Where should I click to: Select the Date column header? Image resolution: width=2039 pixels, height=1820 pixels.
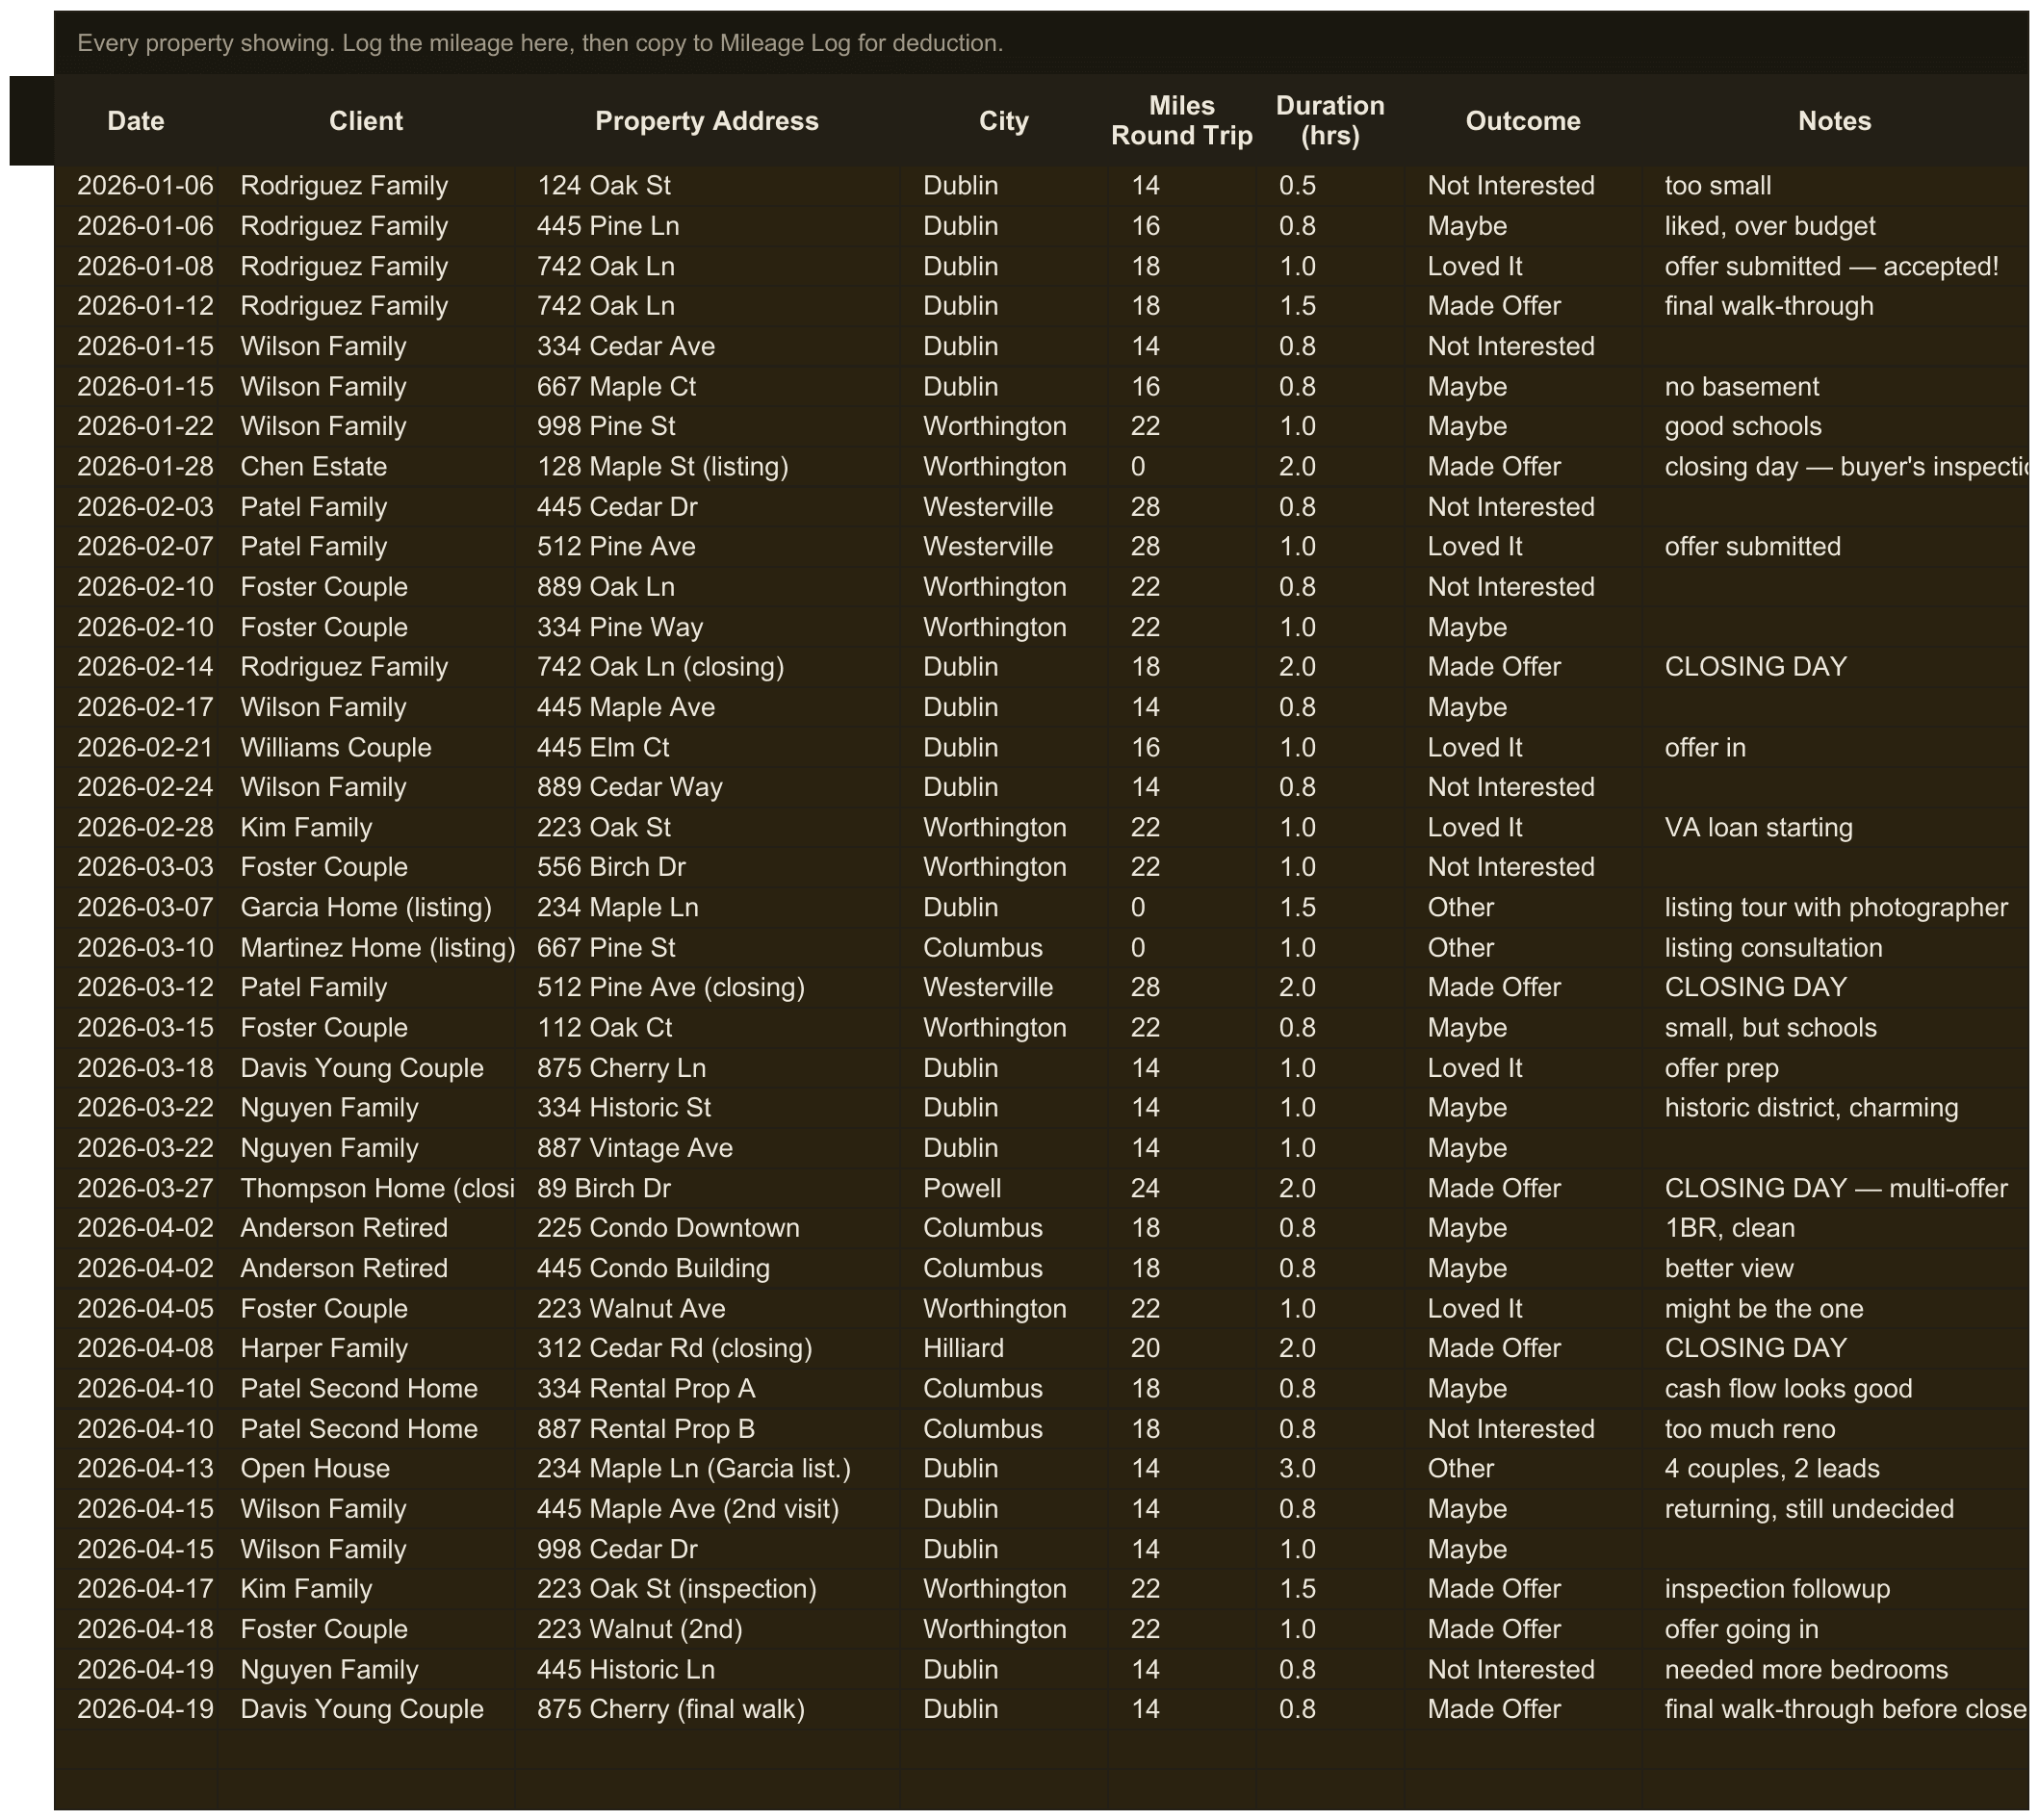(x=136, y=121)
